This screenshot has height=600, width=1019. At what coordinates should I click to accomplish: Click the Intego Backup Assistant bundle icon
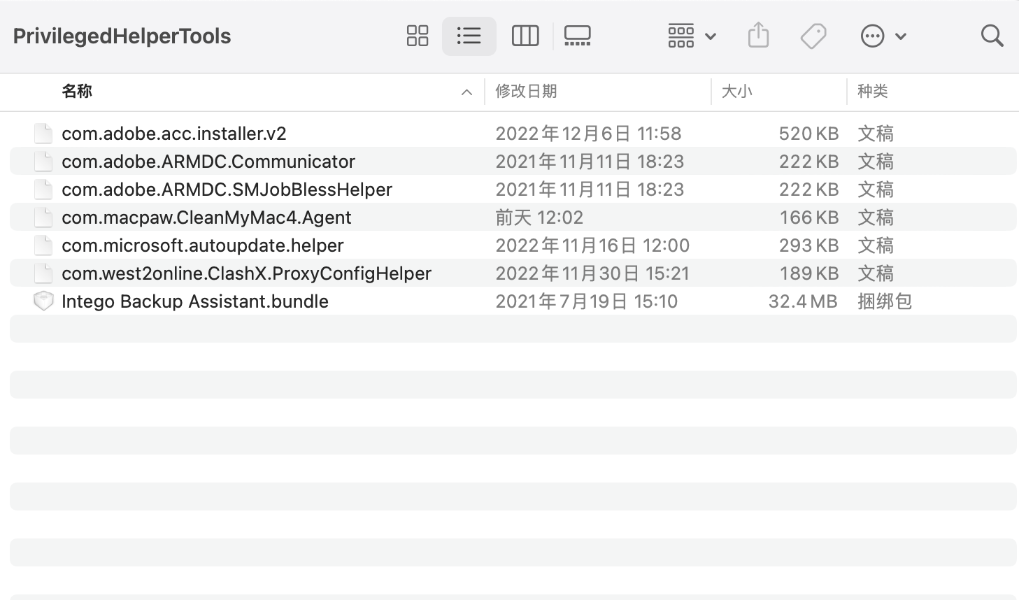pos(43,301)
